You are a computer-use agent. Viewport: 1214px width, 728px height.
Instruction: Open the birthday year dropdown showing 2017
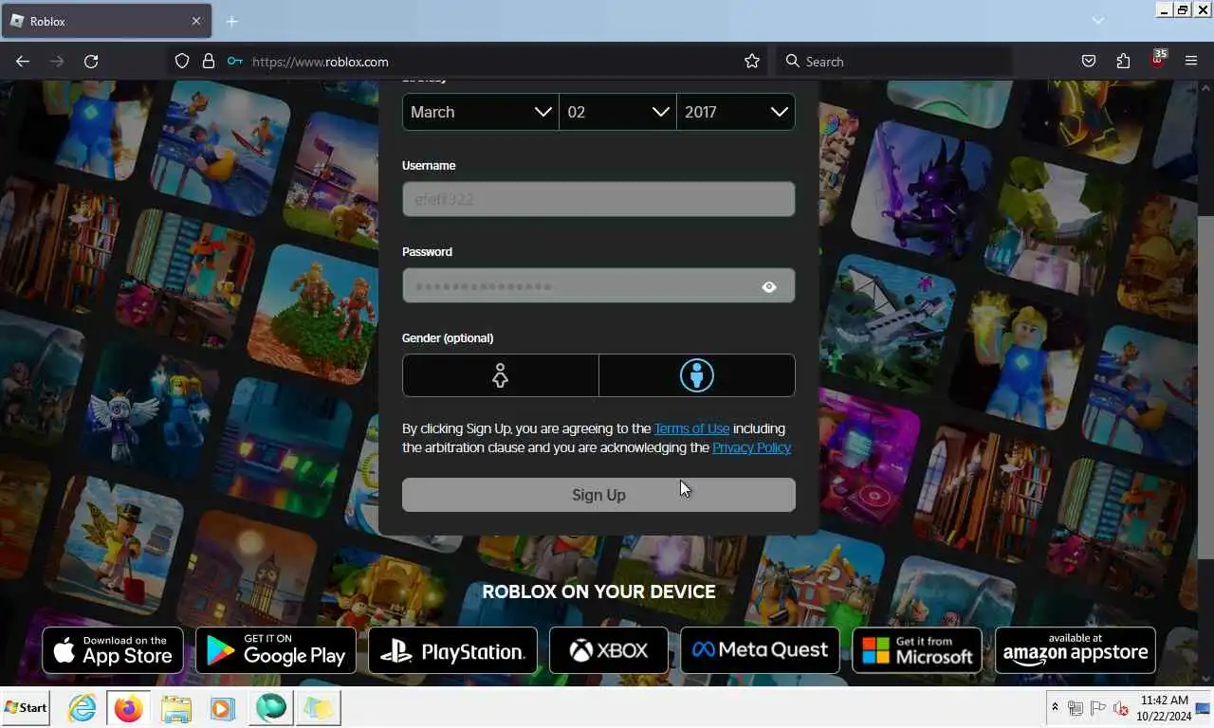736,112
